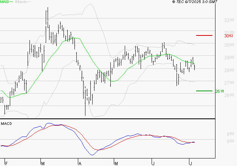This screenshot has height=166, width=237.
Task: Click the 3200 price axis label
Action: point(229,20)
